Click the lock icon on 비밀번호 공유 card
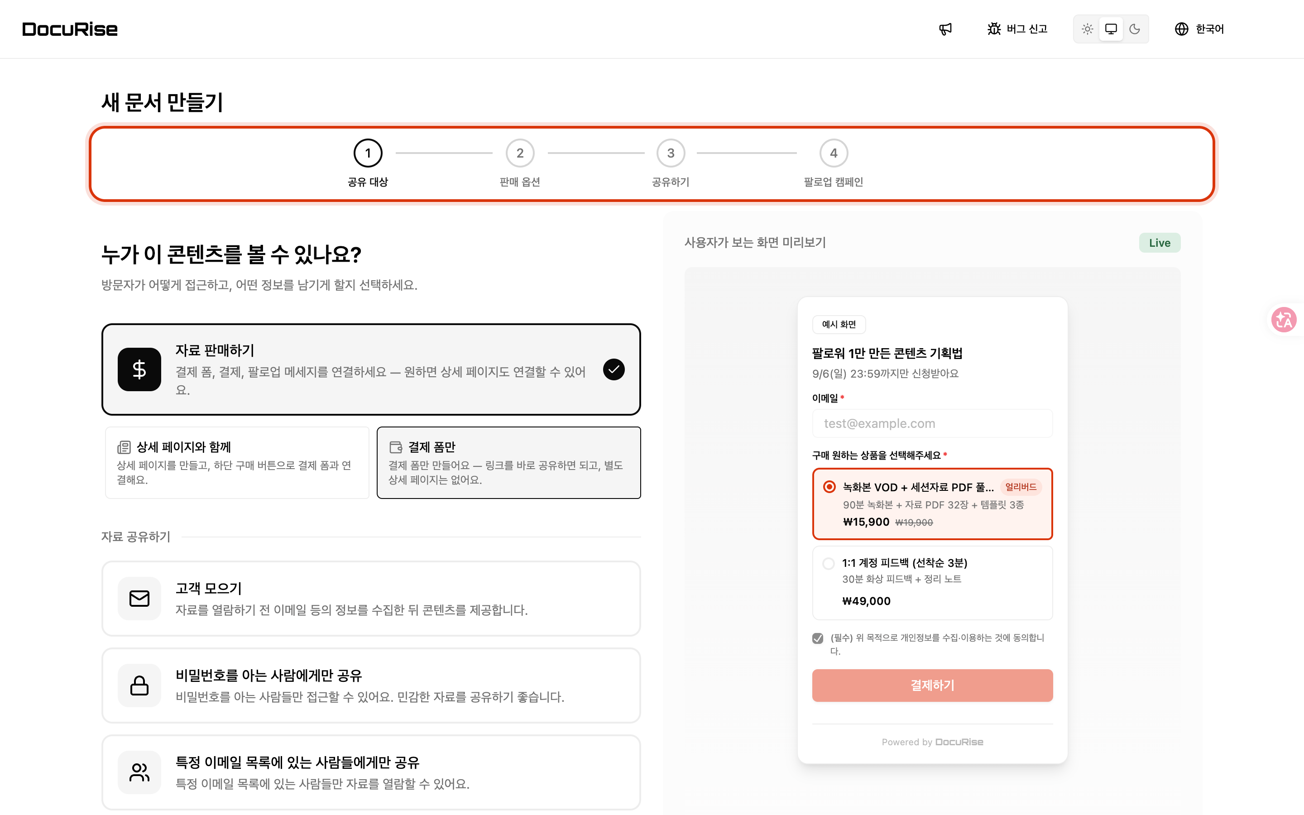Screen dimensions: 1304x815 pyautogui.click(x=139, y=685)
